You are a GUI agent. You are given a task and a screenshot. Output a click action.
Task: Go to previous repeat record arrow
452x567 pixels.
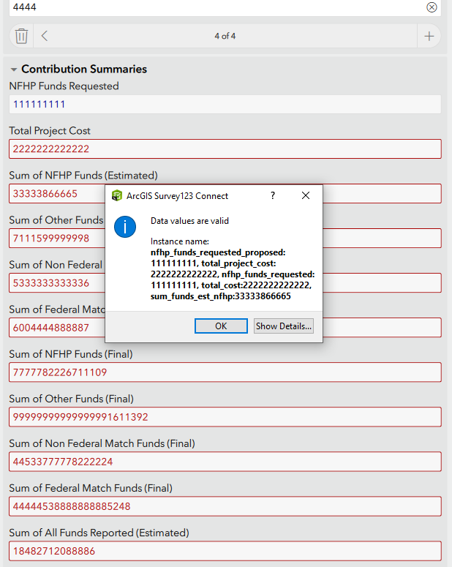point(45,35)
